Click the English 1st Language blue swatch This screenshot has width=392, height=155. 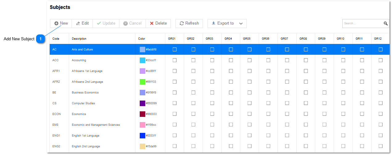pyautogui.click(x=142, y=136)
